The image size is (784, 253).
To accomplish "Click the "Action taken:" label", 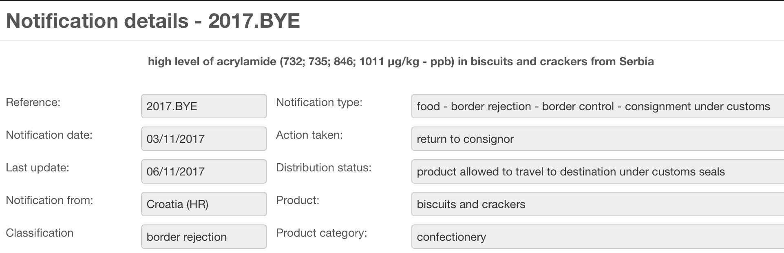I will (x=309, y=135).
